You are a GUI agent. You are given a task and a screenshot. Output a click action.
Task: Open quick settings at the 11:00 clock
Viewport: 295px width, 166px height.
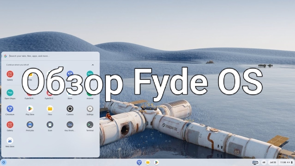click(x=286, y=162)
